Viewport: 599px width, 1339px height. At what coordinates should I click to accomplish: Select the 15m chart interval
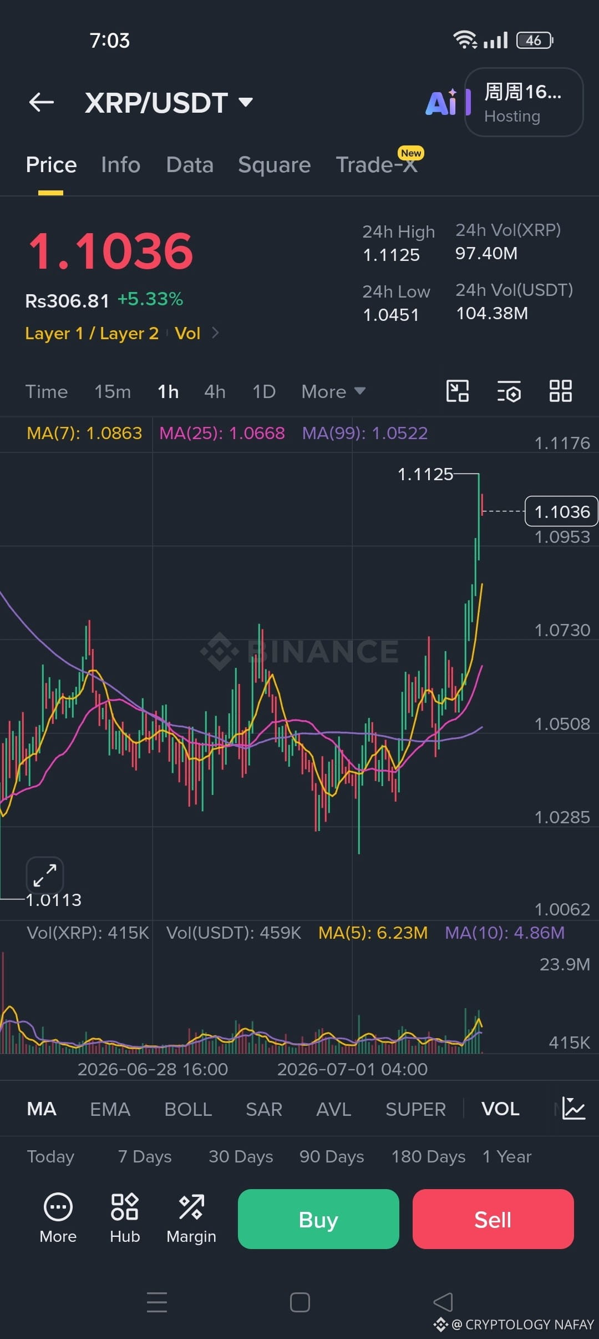(113, 391)
